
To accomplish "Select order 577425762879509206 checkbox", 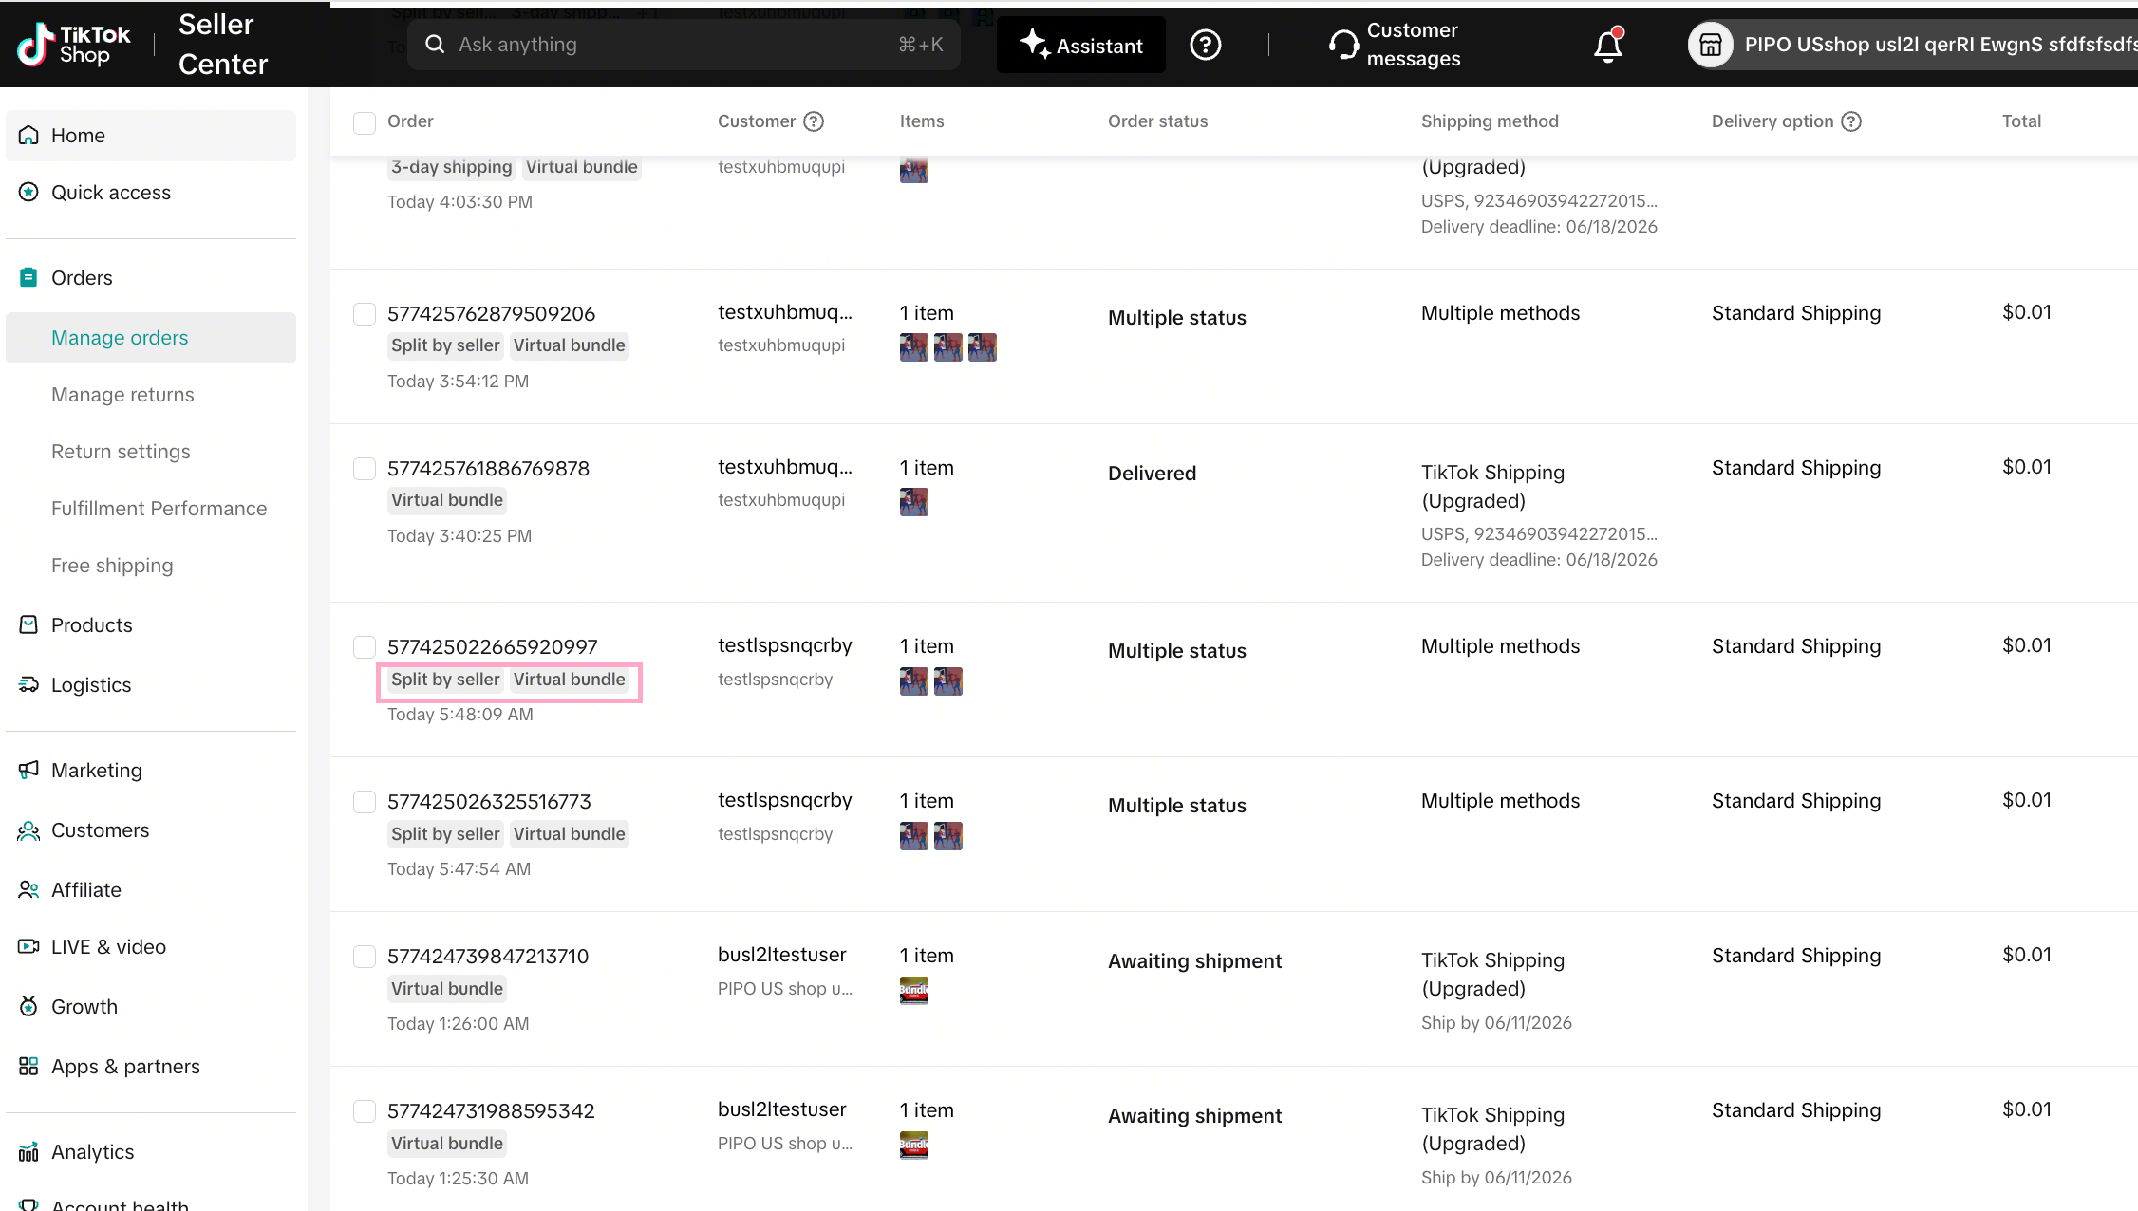I will (x=365, y=314).
